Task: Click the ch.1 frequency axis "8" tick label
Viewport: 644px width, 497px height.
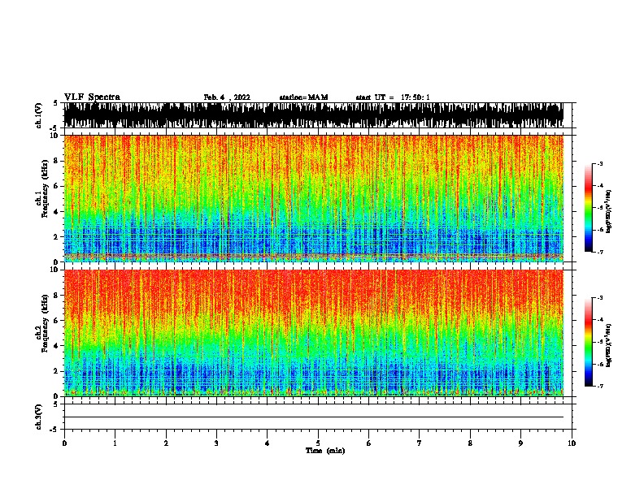Action: 56,161
